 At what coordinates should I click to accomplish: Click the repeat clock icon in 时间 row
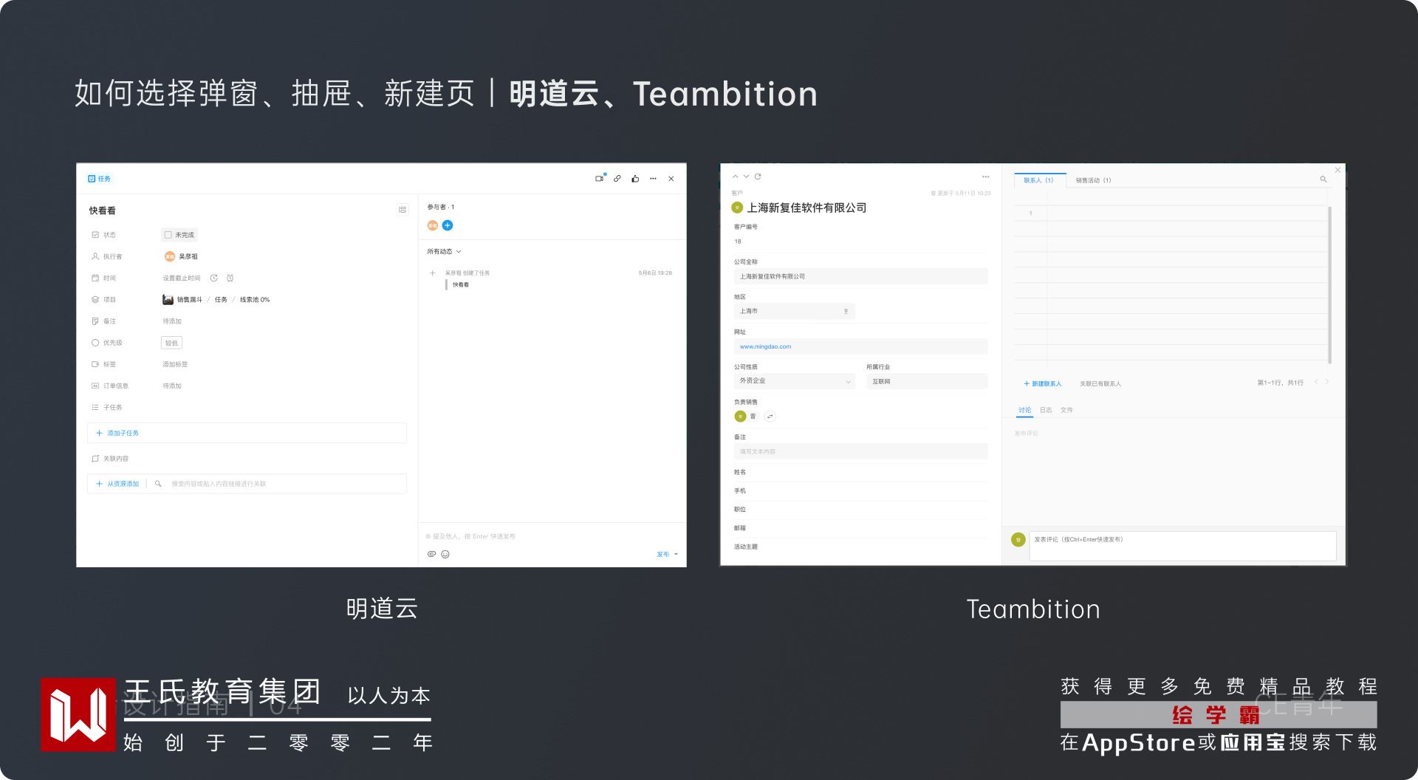pos(214,278)
